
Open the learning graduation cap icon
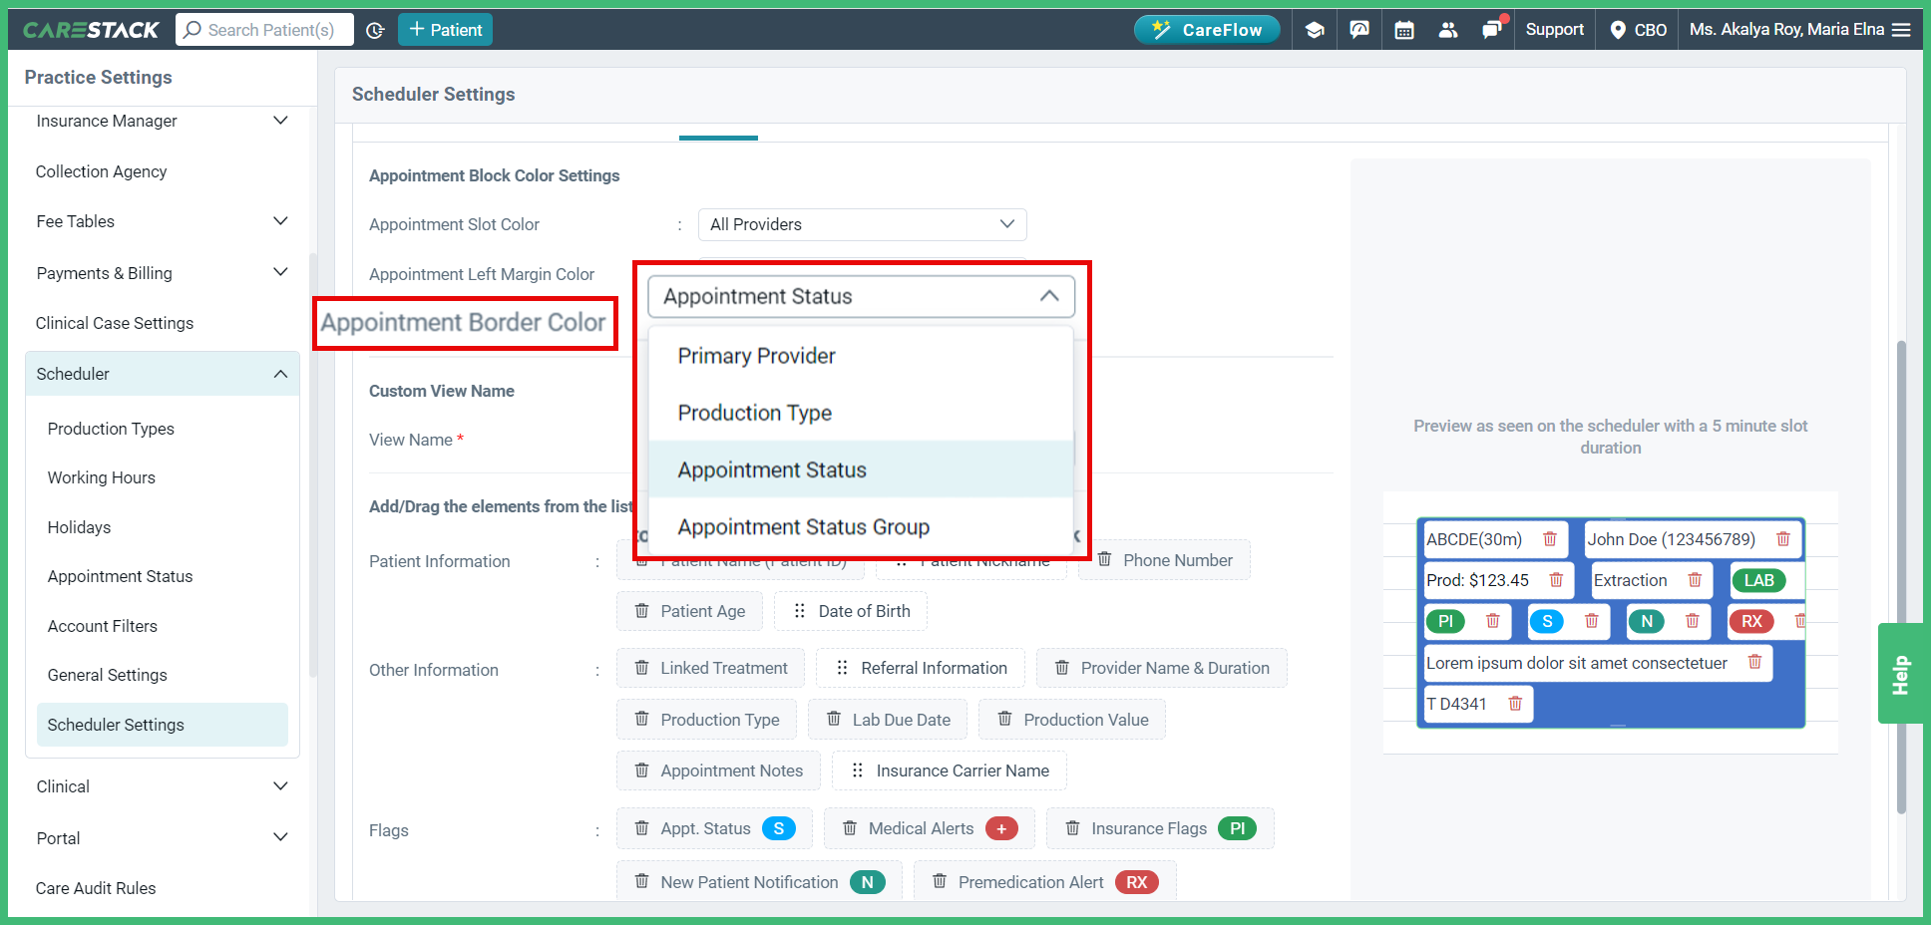1315,29
